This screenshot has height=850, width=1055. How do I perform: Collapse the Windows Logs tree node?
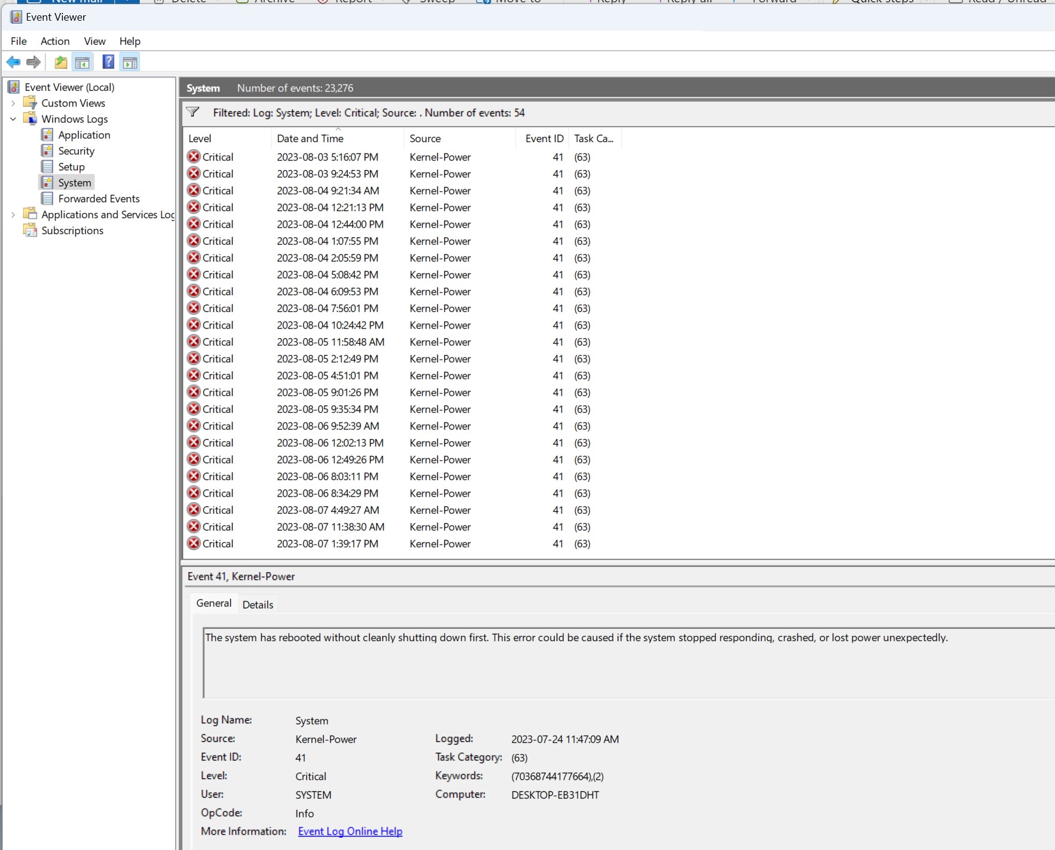pos(13,119)
